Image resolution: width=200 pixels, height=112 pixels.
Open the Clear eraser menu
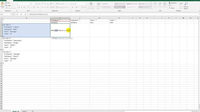tap(172, 8)
